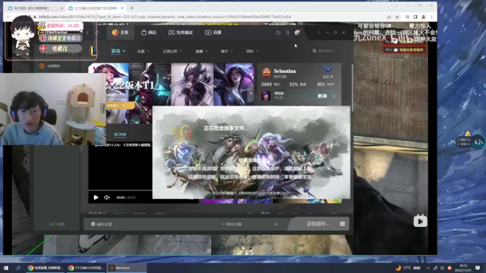Open the Chrome profile avatar

coord(423,17)
